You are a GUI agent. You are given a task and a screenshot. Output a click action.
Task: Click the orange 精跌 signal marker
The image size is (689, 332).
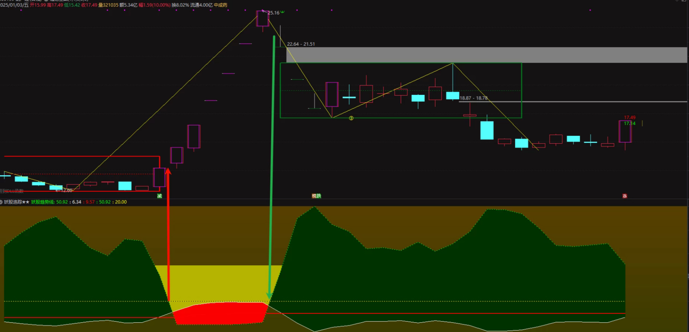316,196
